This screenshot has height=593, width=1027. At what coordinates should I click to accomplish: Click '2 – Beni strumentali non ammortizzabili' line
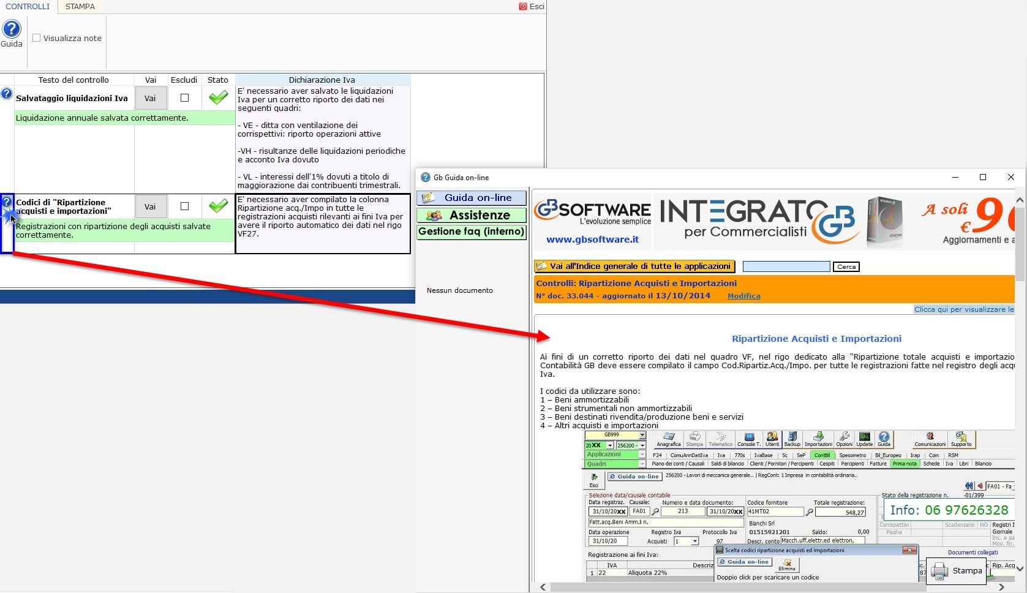[x=616, y=408]
